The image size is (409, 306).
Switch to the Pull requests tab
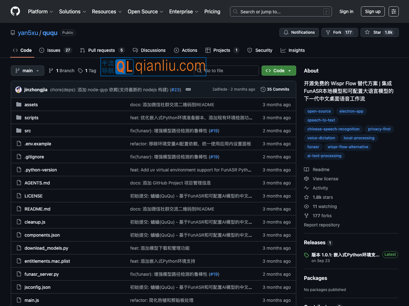(101, 50)
